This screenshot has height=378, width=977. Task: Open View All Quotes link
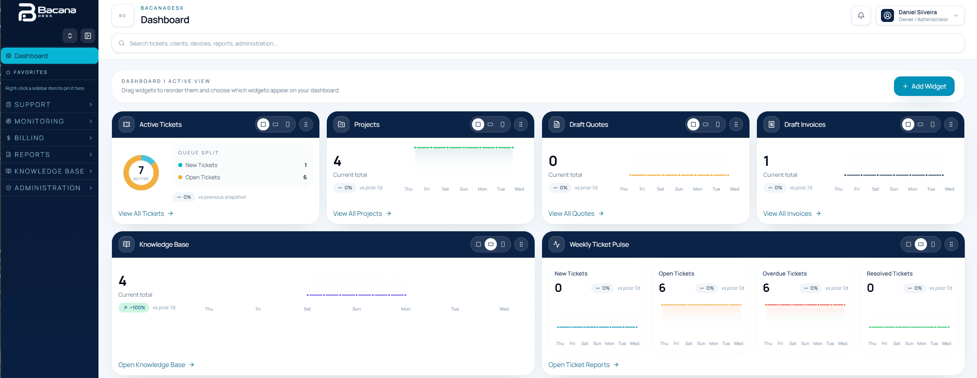tap(576, 213)
